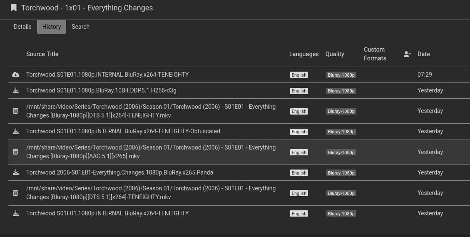Click the download icon for the Panda release
Viewport: 470px width, 237px height.
pos(15,172)
